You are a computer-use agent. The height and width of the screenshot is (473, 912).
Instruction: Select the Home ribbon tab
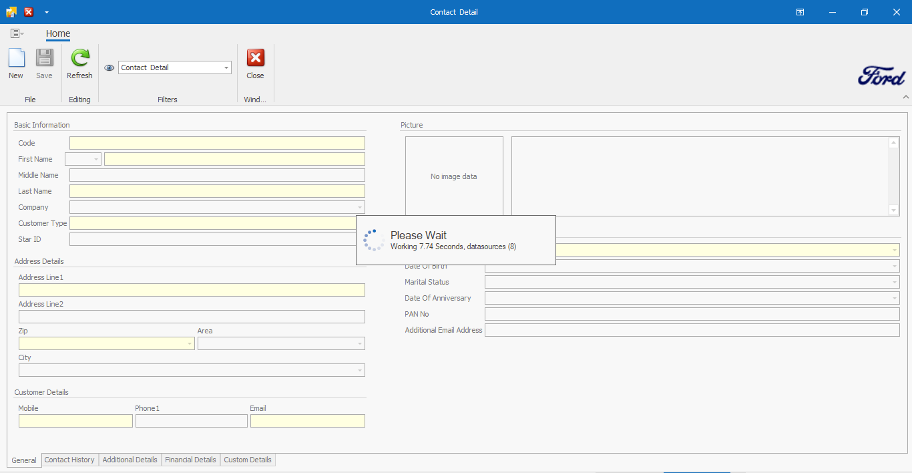(58, 33)
